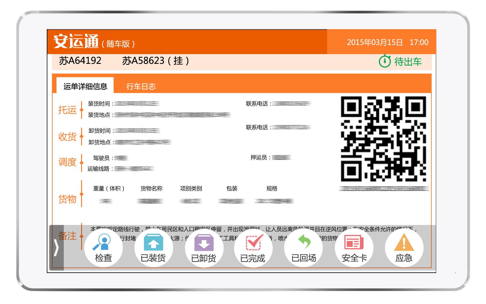Click the 收货 section label
486x304 pixels.
pos(67,136)
